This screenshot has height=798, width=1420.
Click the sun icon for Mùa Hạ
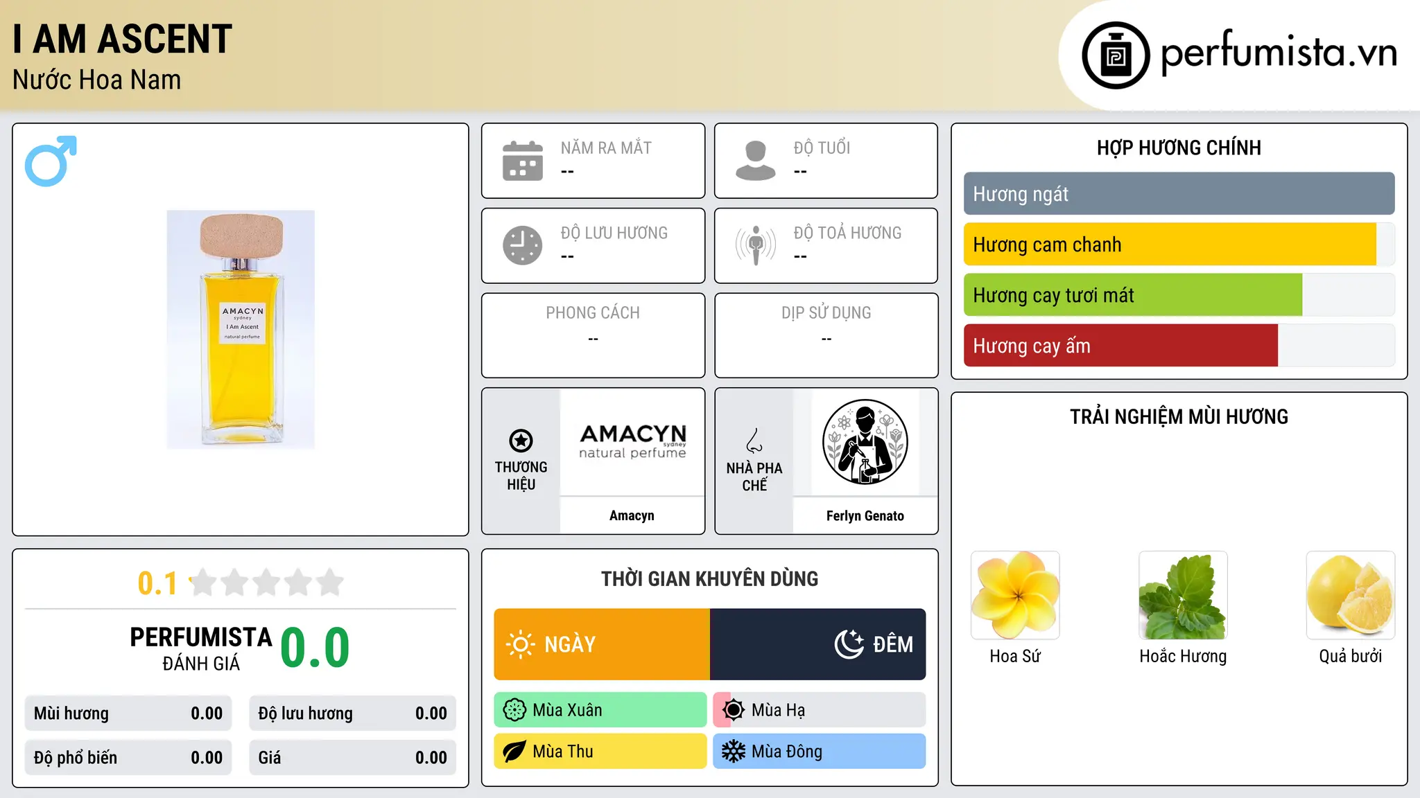tap(734, 710)
